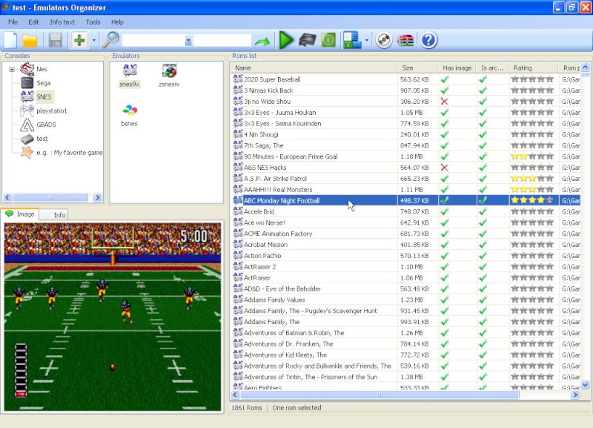Click the green plus Add icon

79,40
